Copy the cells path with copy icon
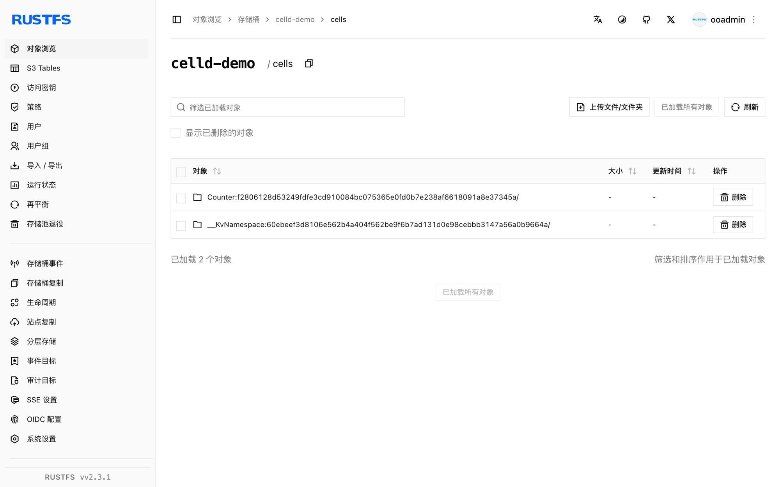This screenshot has width=780, height=487. pyautogui.click(x=309, y=64)
